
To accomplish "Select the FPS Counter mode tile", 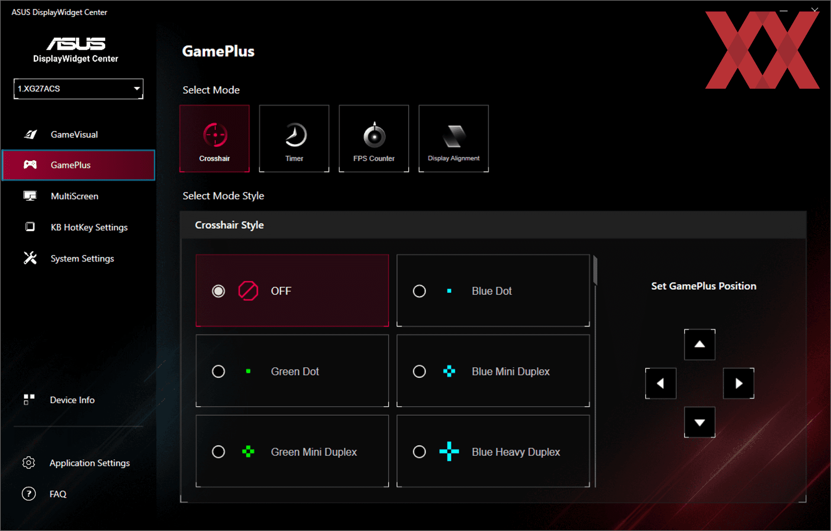I will point(374,138).
